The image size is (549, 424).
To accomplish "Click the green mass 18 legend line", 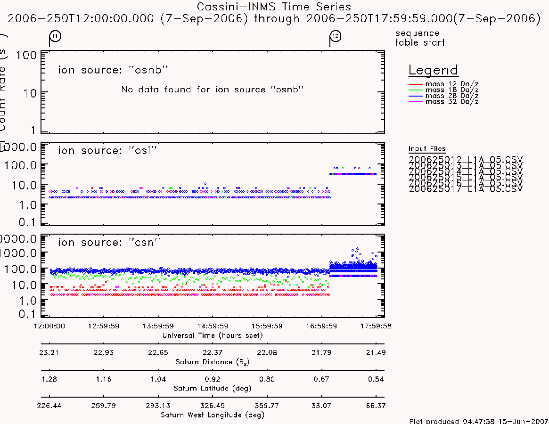I will tap(416, 90).
